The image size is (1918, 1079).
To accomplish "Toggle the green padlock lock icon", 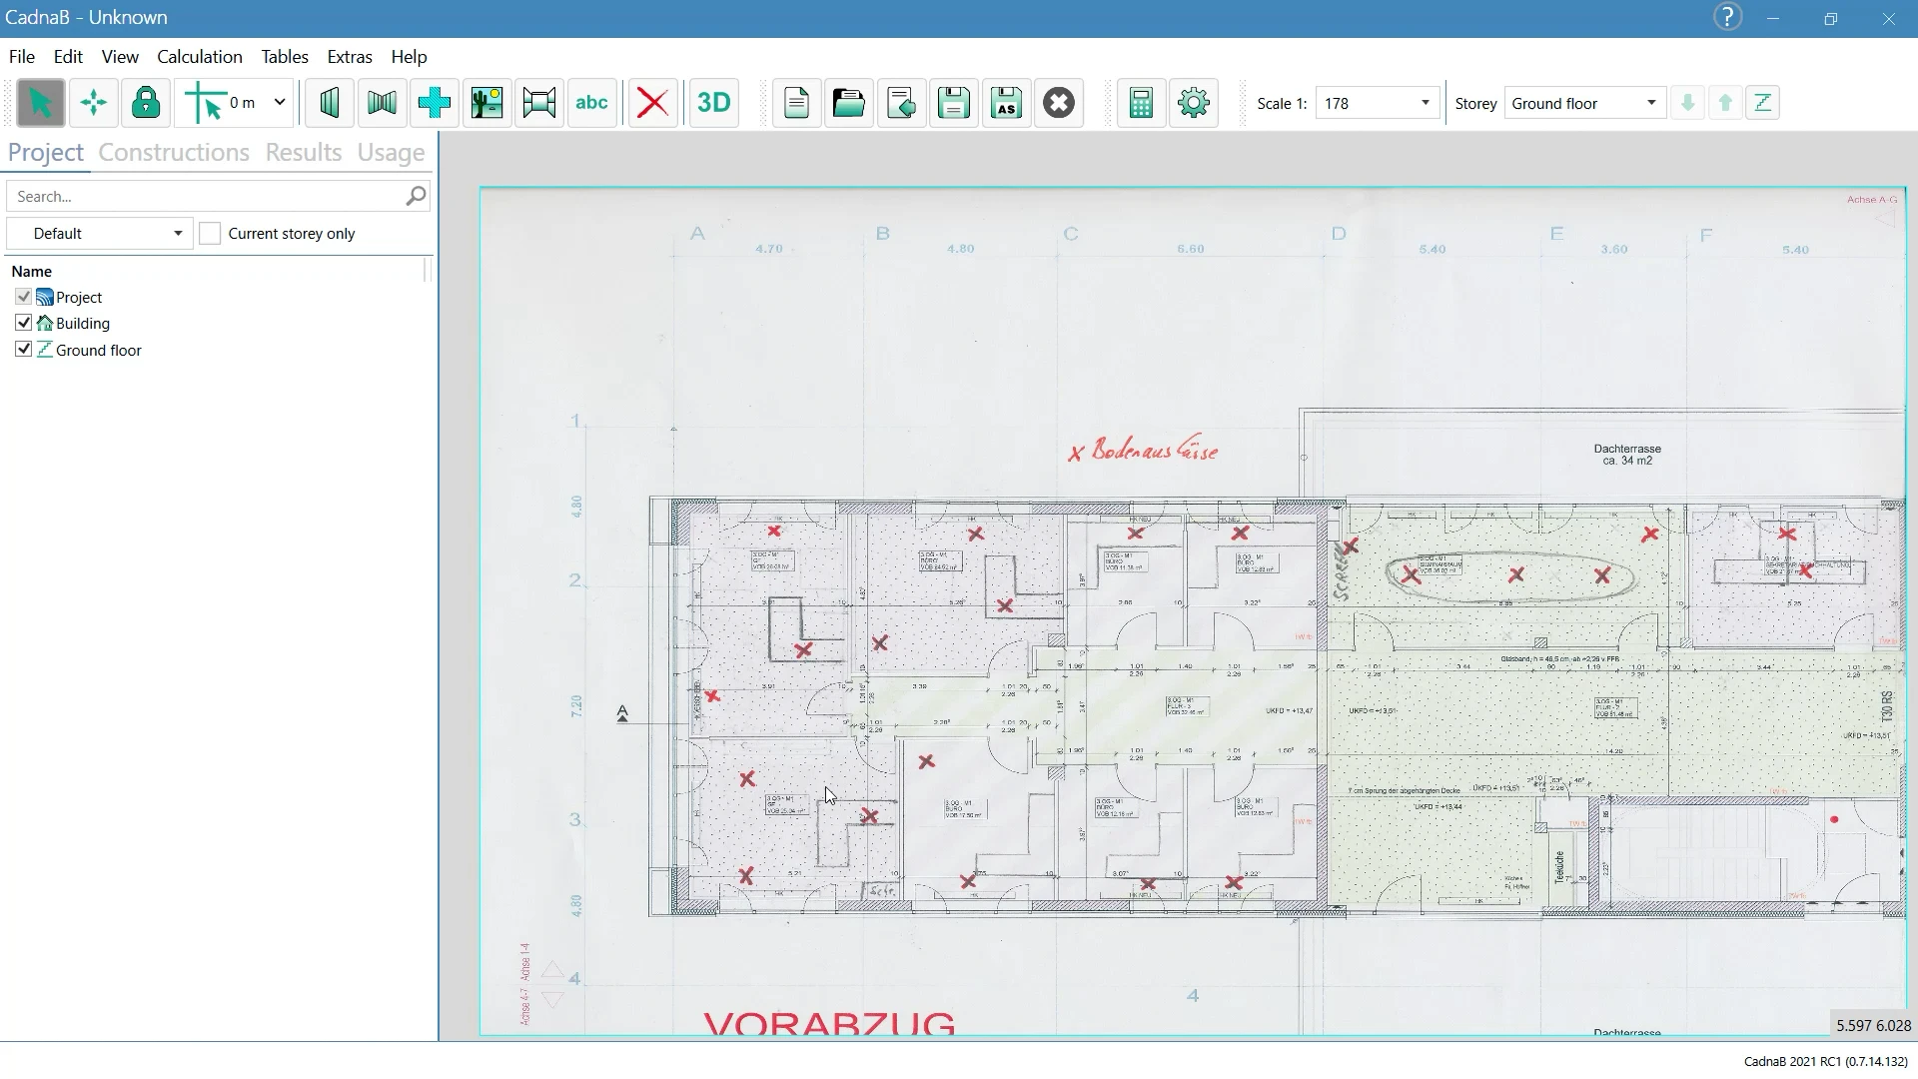I will (x=146, y=103).
